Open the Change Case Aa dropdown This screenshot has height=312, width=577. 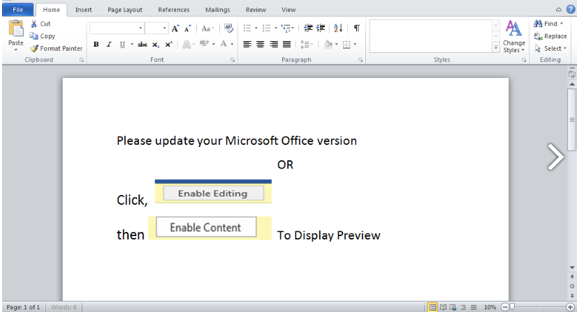coord(208,29)
